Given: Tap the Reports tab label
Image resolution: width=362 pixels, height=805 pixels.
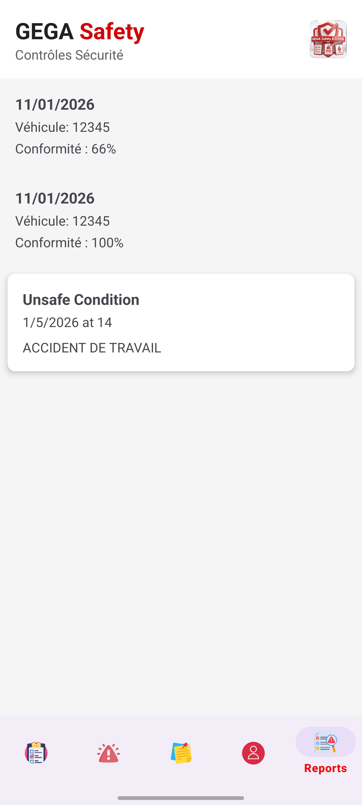Looking at the screenshot, I should click(x=326, y=768).
